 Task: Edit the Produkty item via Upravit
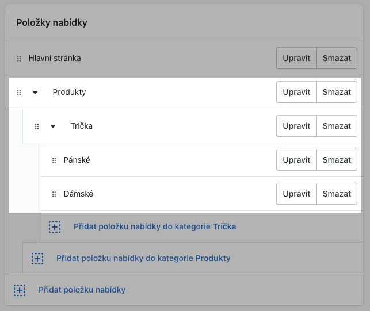[296, 92]
